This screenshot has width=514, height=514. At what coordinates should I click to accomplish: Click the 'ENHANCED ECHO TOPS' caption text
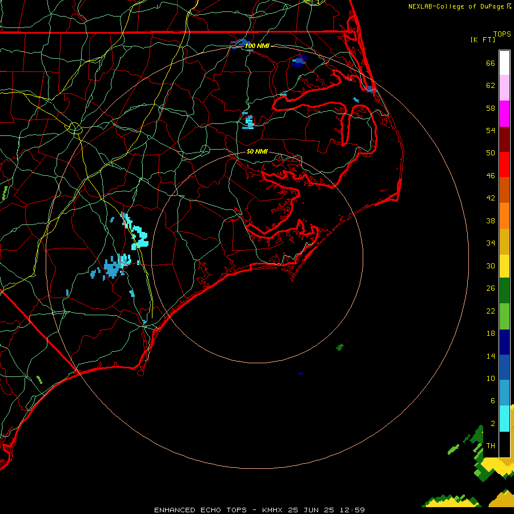pyautogui.click(x=200, y=510)
